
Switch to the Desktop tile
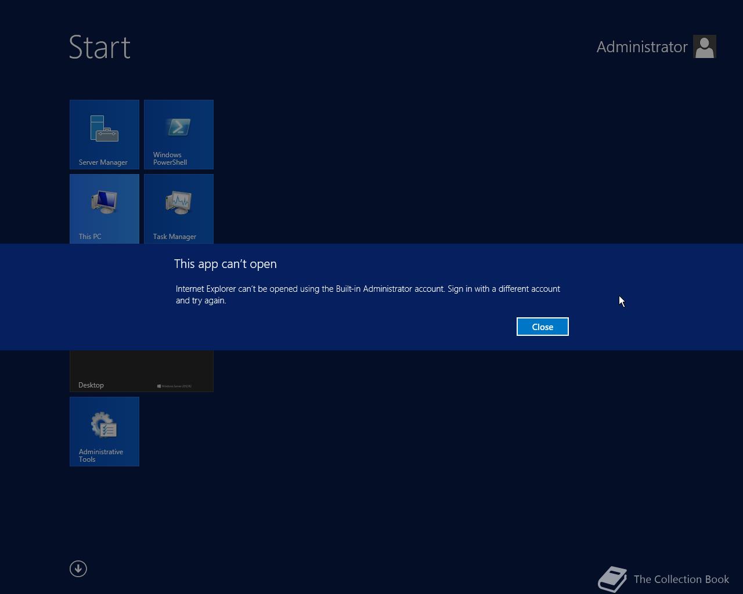(x=142, y=371)
